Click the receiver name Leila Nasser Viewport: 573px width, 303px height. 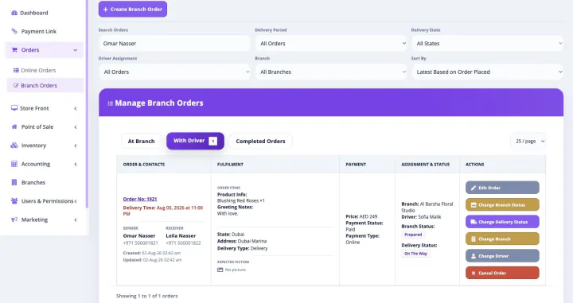click(181, 236)
